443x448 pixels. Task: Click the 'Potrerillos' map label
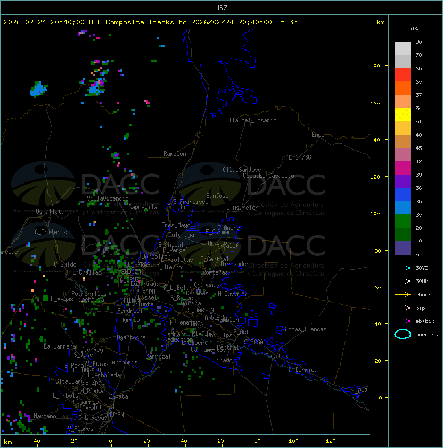click(89, 294)
